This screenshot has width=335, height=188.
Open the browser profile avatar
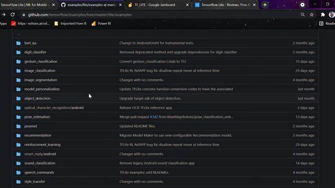332,15
